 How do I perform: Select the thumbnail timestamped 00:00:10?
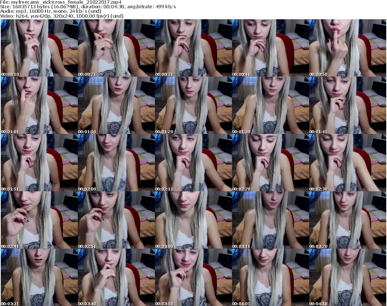point(39,48)
